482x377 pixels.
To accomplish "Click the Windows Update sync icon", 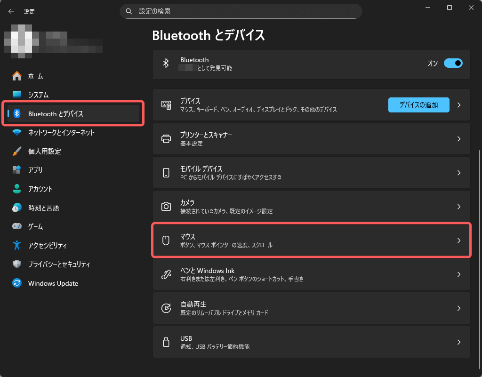I will (17, 283).
